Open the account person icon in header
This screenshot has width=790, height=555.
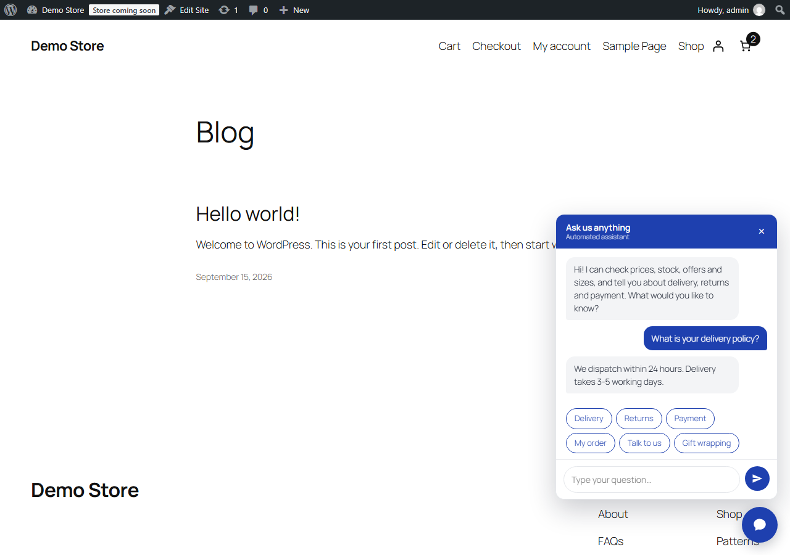(718, 46)
